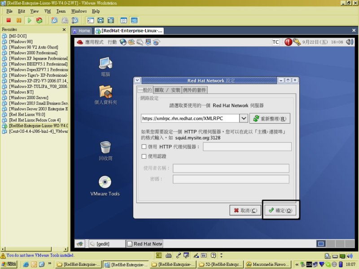
Task: Click the password input field
Action: 231,179
